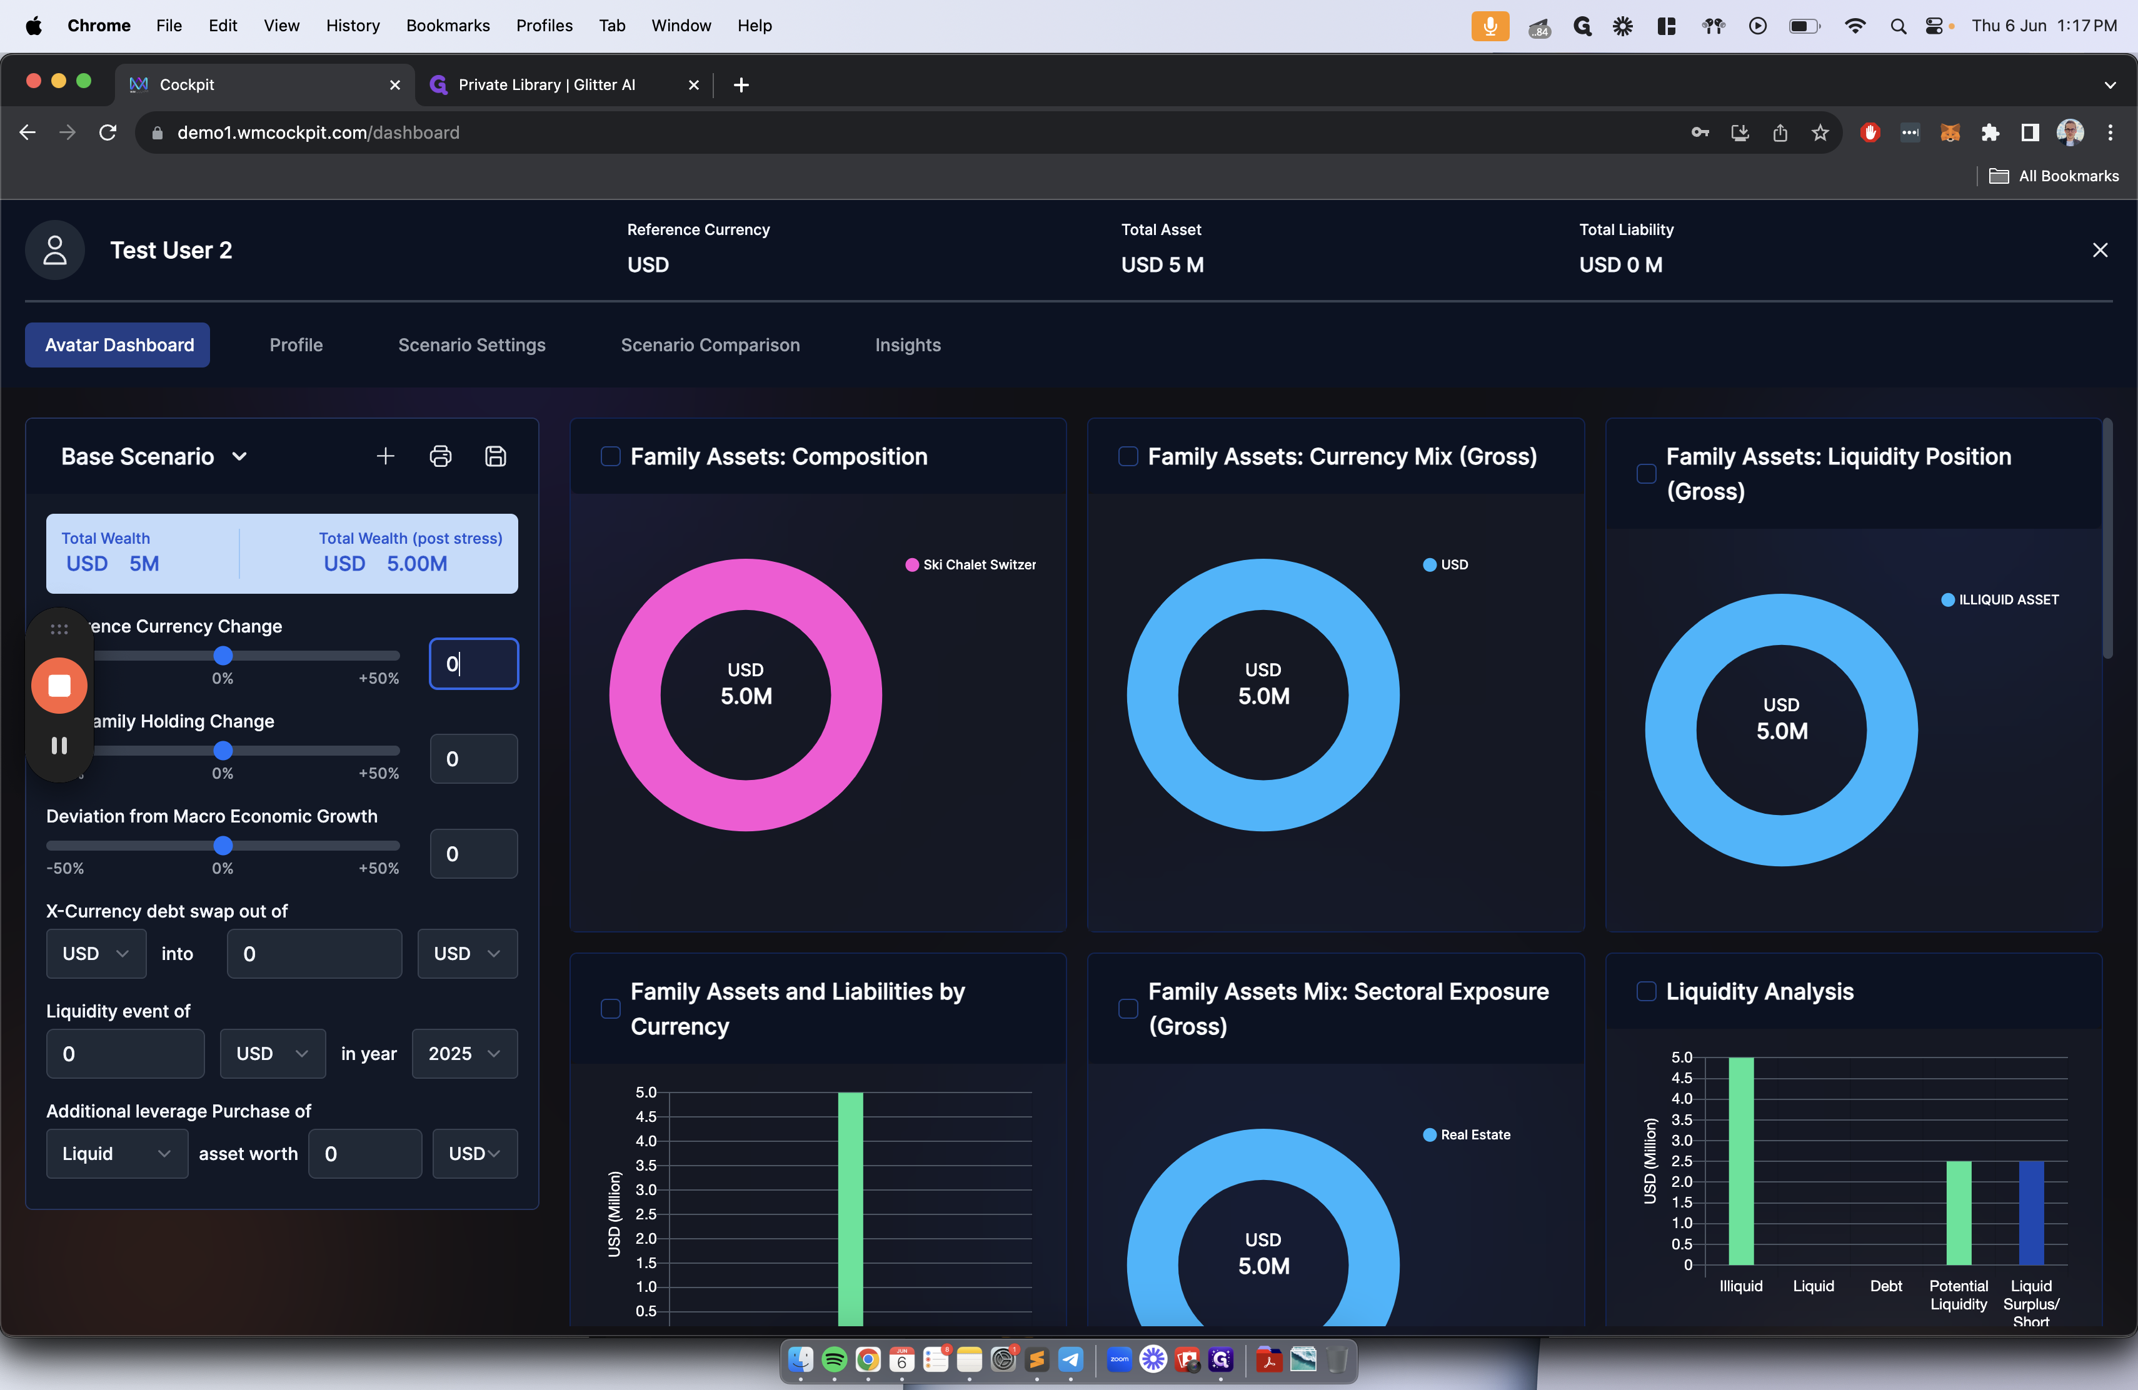
Task: Click Deviation from Macro Economic Growth slider handle
Action: 223,846
